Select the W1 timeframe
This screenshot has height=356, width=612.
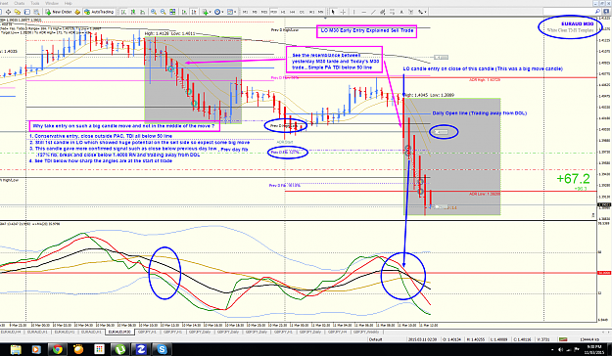(x=311, y=12)
